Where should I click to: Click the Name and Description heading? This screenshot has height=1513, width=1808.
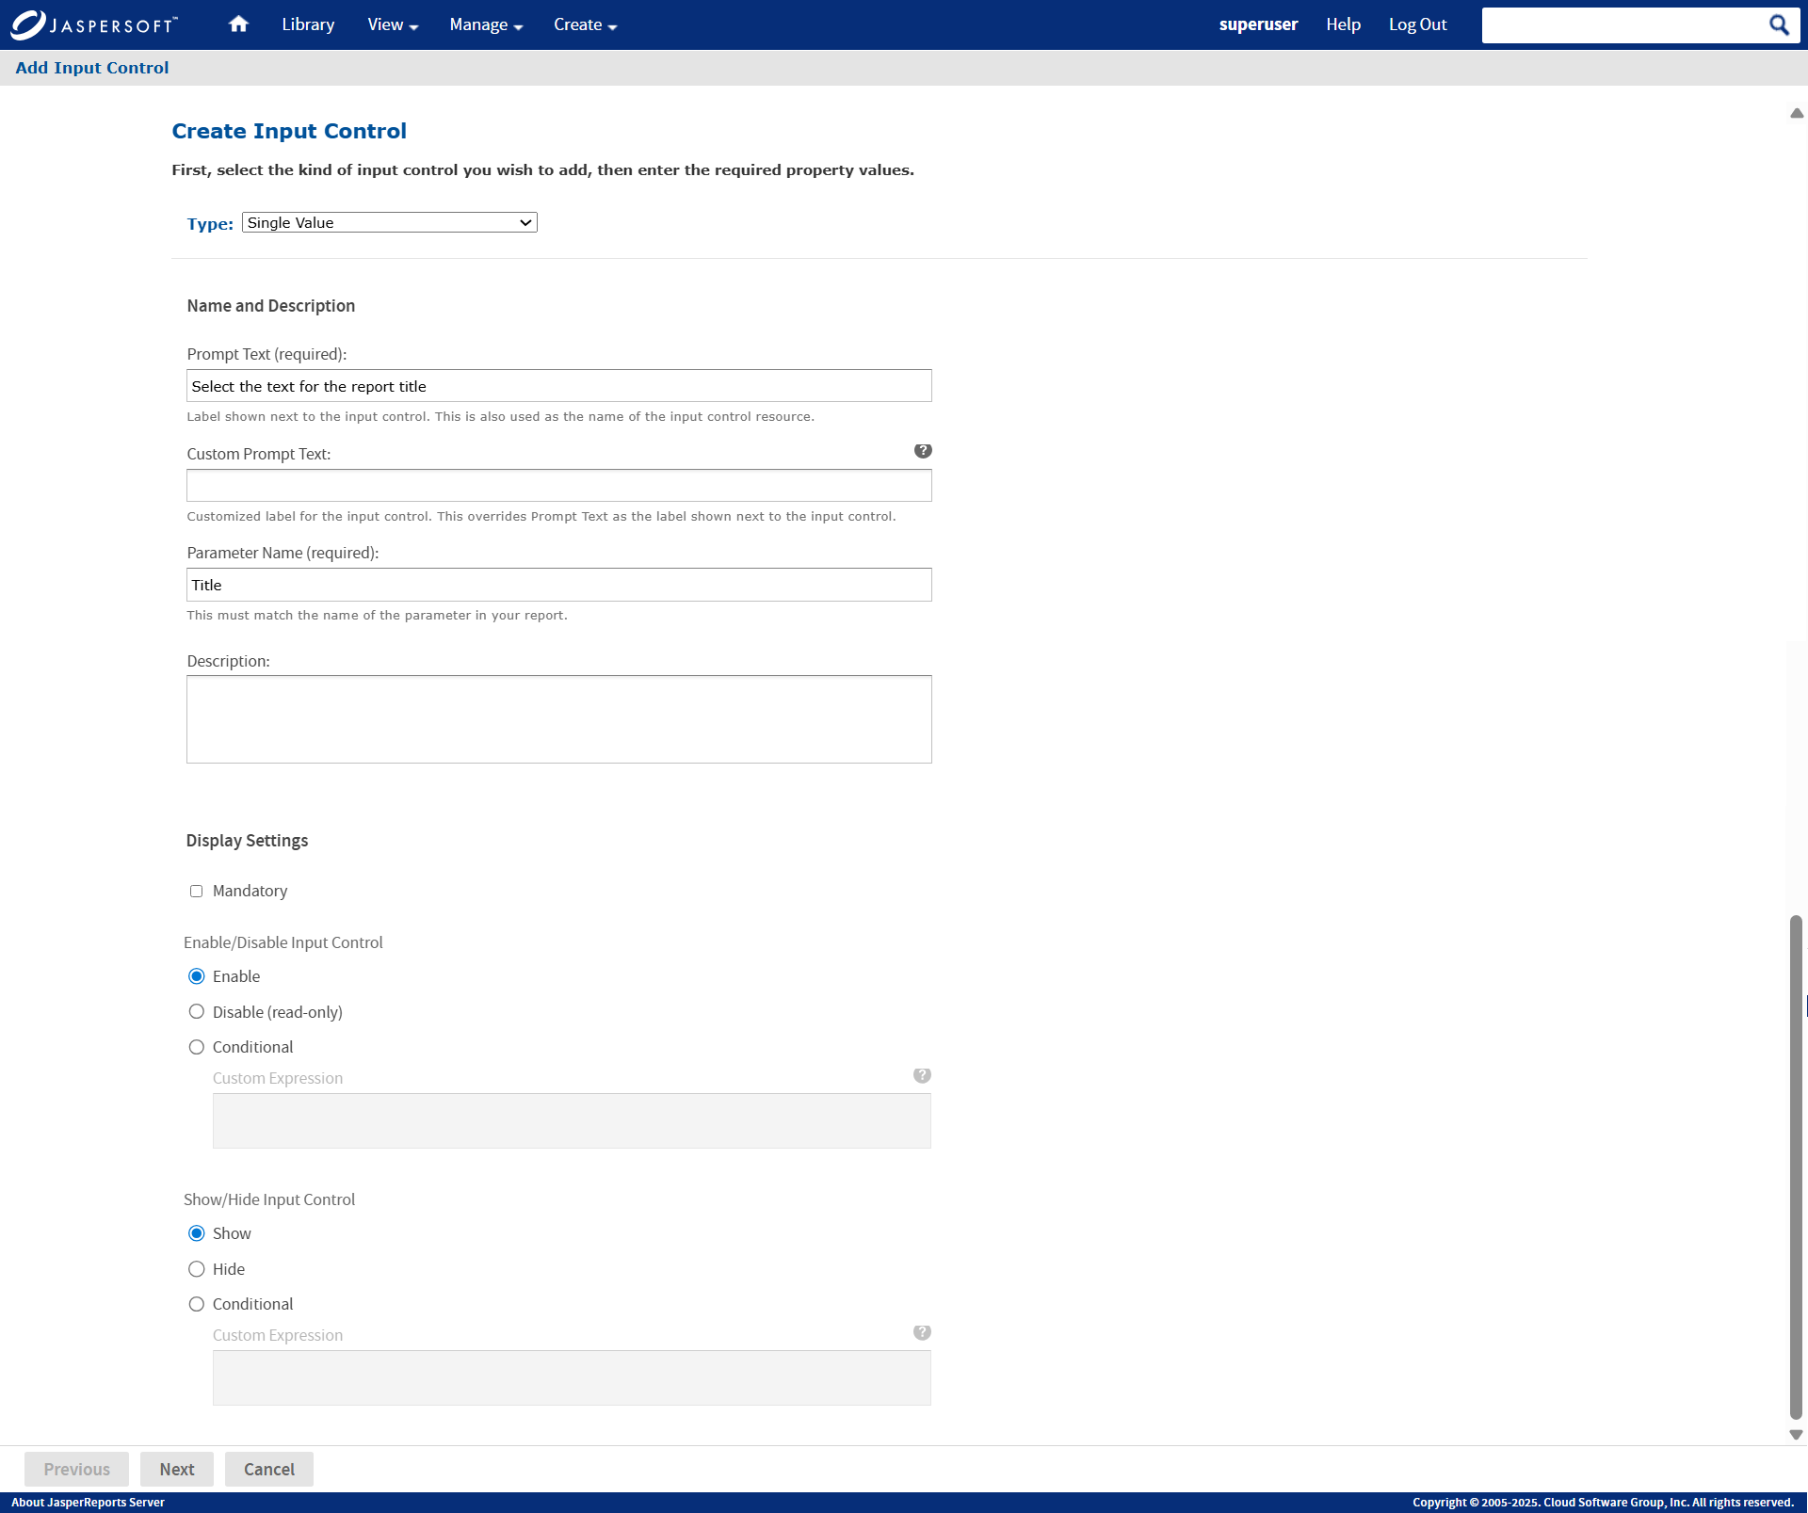271,306
